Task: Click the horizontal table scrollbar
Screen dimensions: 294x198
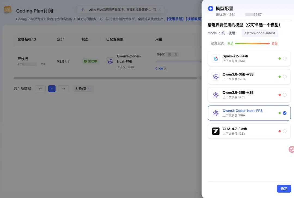Action: pos(105,78)
